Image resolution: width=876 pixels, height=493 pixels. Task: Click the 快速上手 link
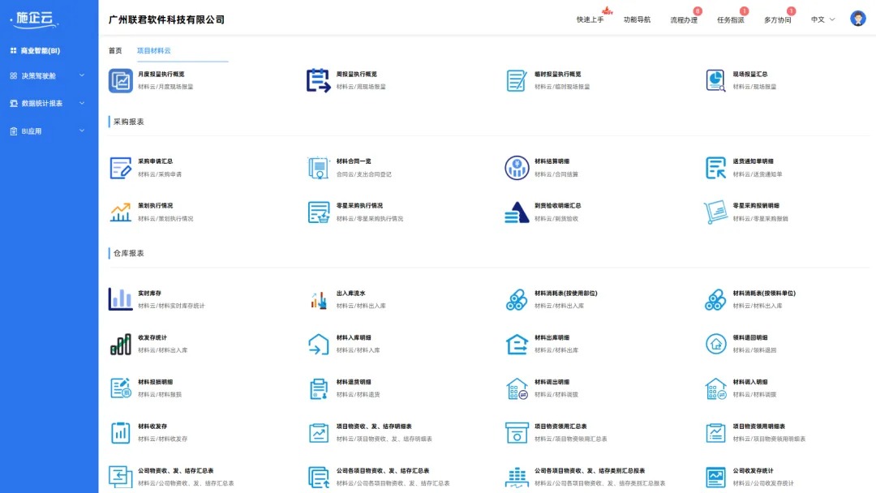tap(590, 17)
